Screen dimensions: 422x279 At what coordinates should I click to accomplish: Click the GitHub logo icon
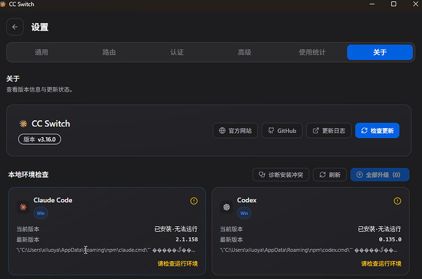coord(271,131)
